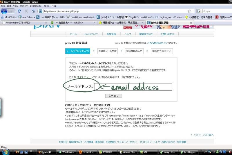Image resolution: width=232 pixels, height=155 pixels.
Task: Click the pixivについて nav link
Action: click(91, 34)
